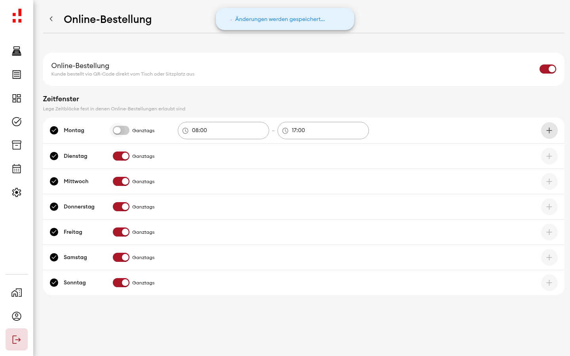Enable Ganztags toggle for Montag

tap(121, 131)
